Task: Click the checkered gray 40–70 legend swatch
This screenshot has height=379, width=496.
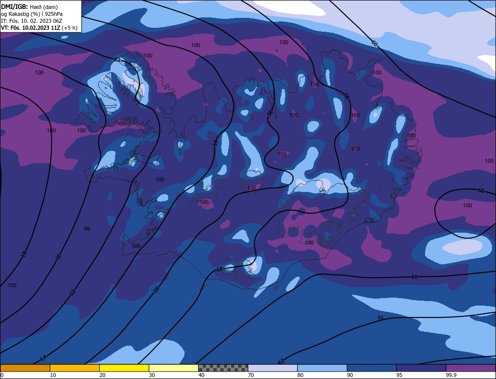Action: 223,368
